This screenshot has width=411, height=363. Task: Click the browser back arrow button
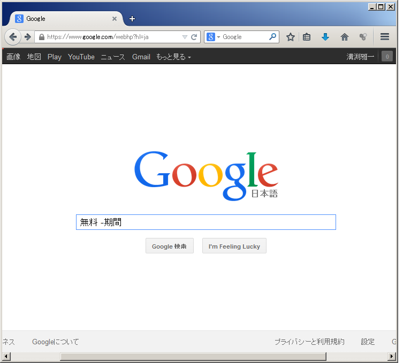coord(13,37)
